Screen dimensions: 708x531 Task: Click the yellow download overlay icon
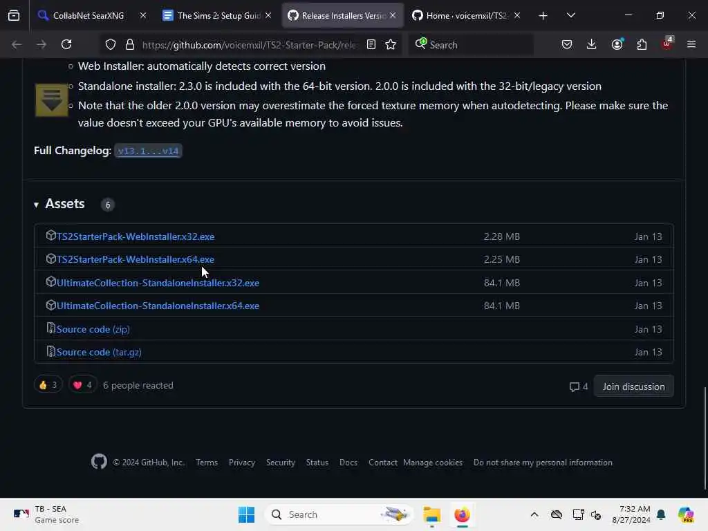[x=51, y=100]
